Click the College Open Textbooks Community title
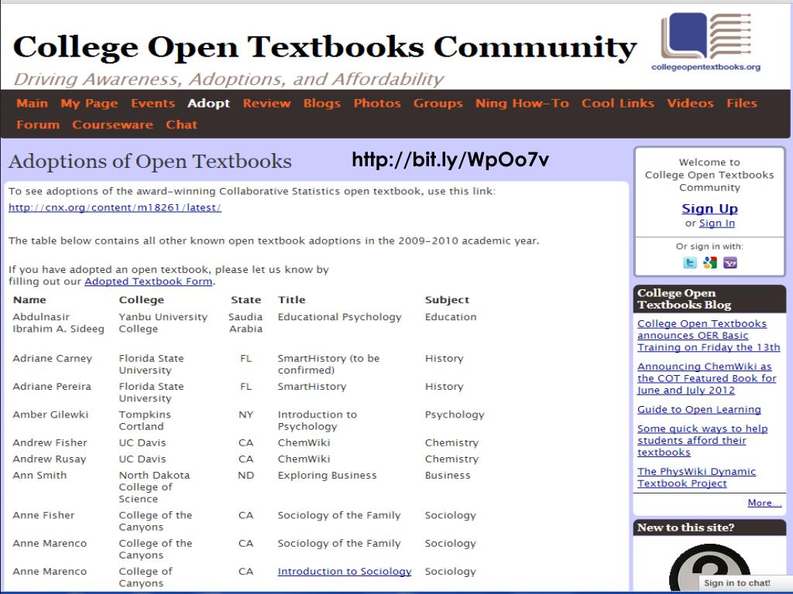This screenshot has height=594, width=793. 324,47
